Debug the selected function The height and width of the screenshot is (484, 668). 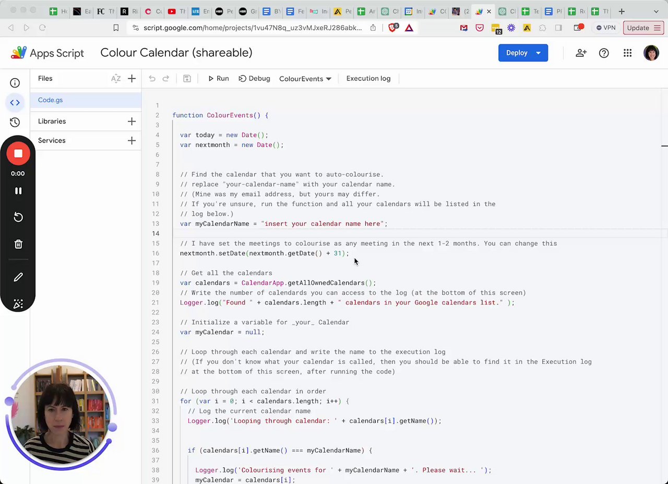pyautogui.click(x=254, y=78)
